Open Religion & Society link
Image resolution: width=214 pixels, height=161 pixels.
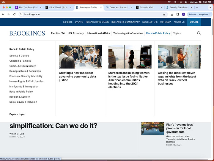tap(20, 97)
